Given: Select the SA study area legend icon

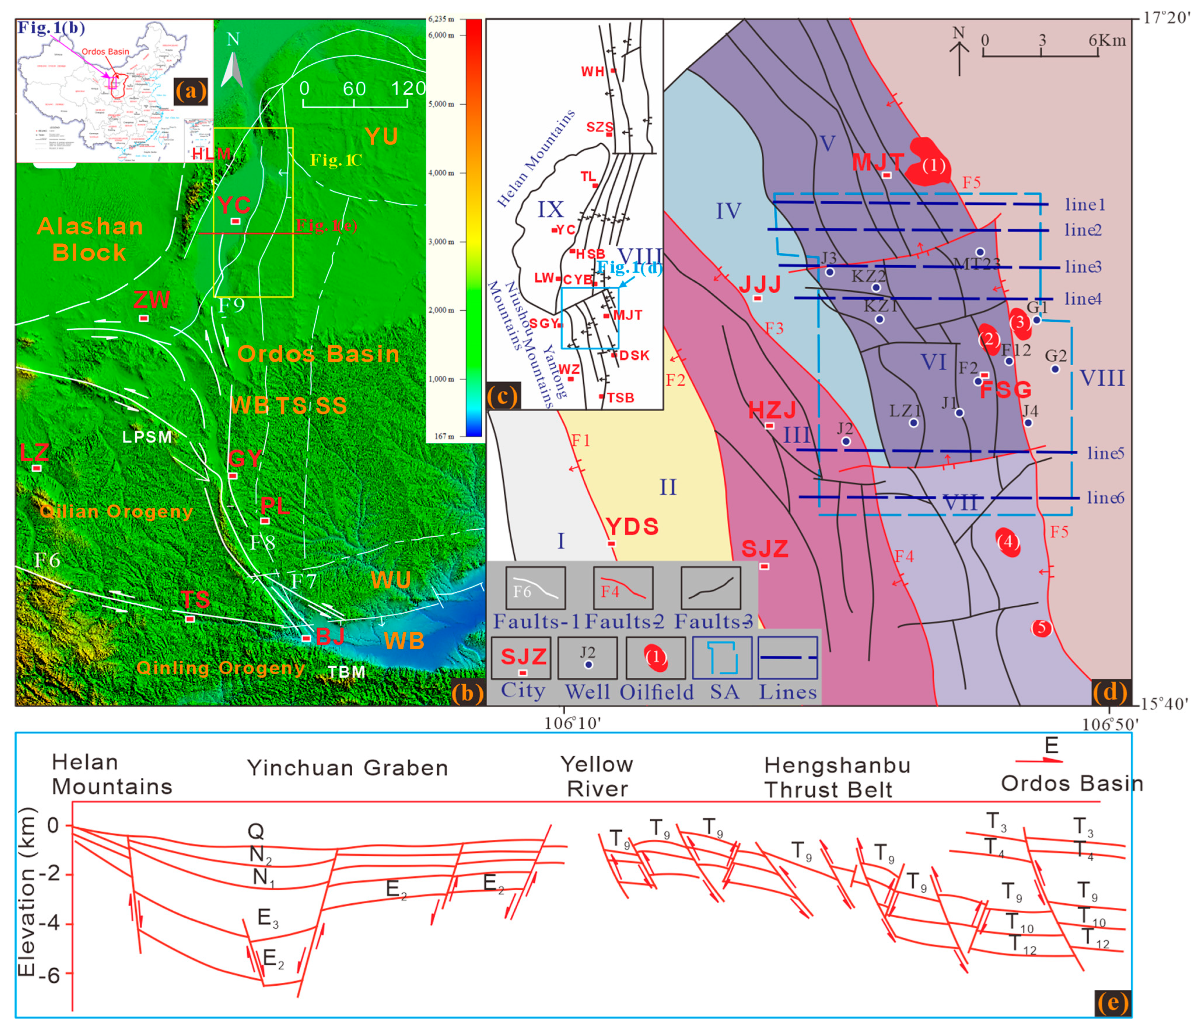Looking at the screenshot, I should click(x=722, y=658).
